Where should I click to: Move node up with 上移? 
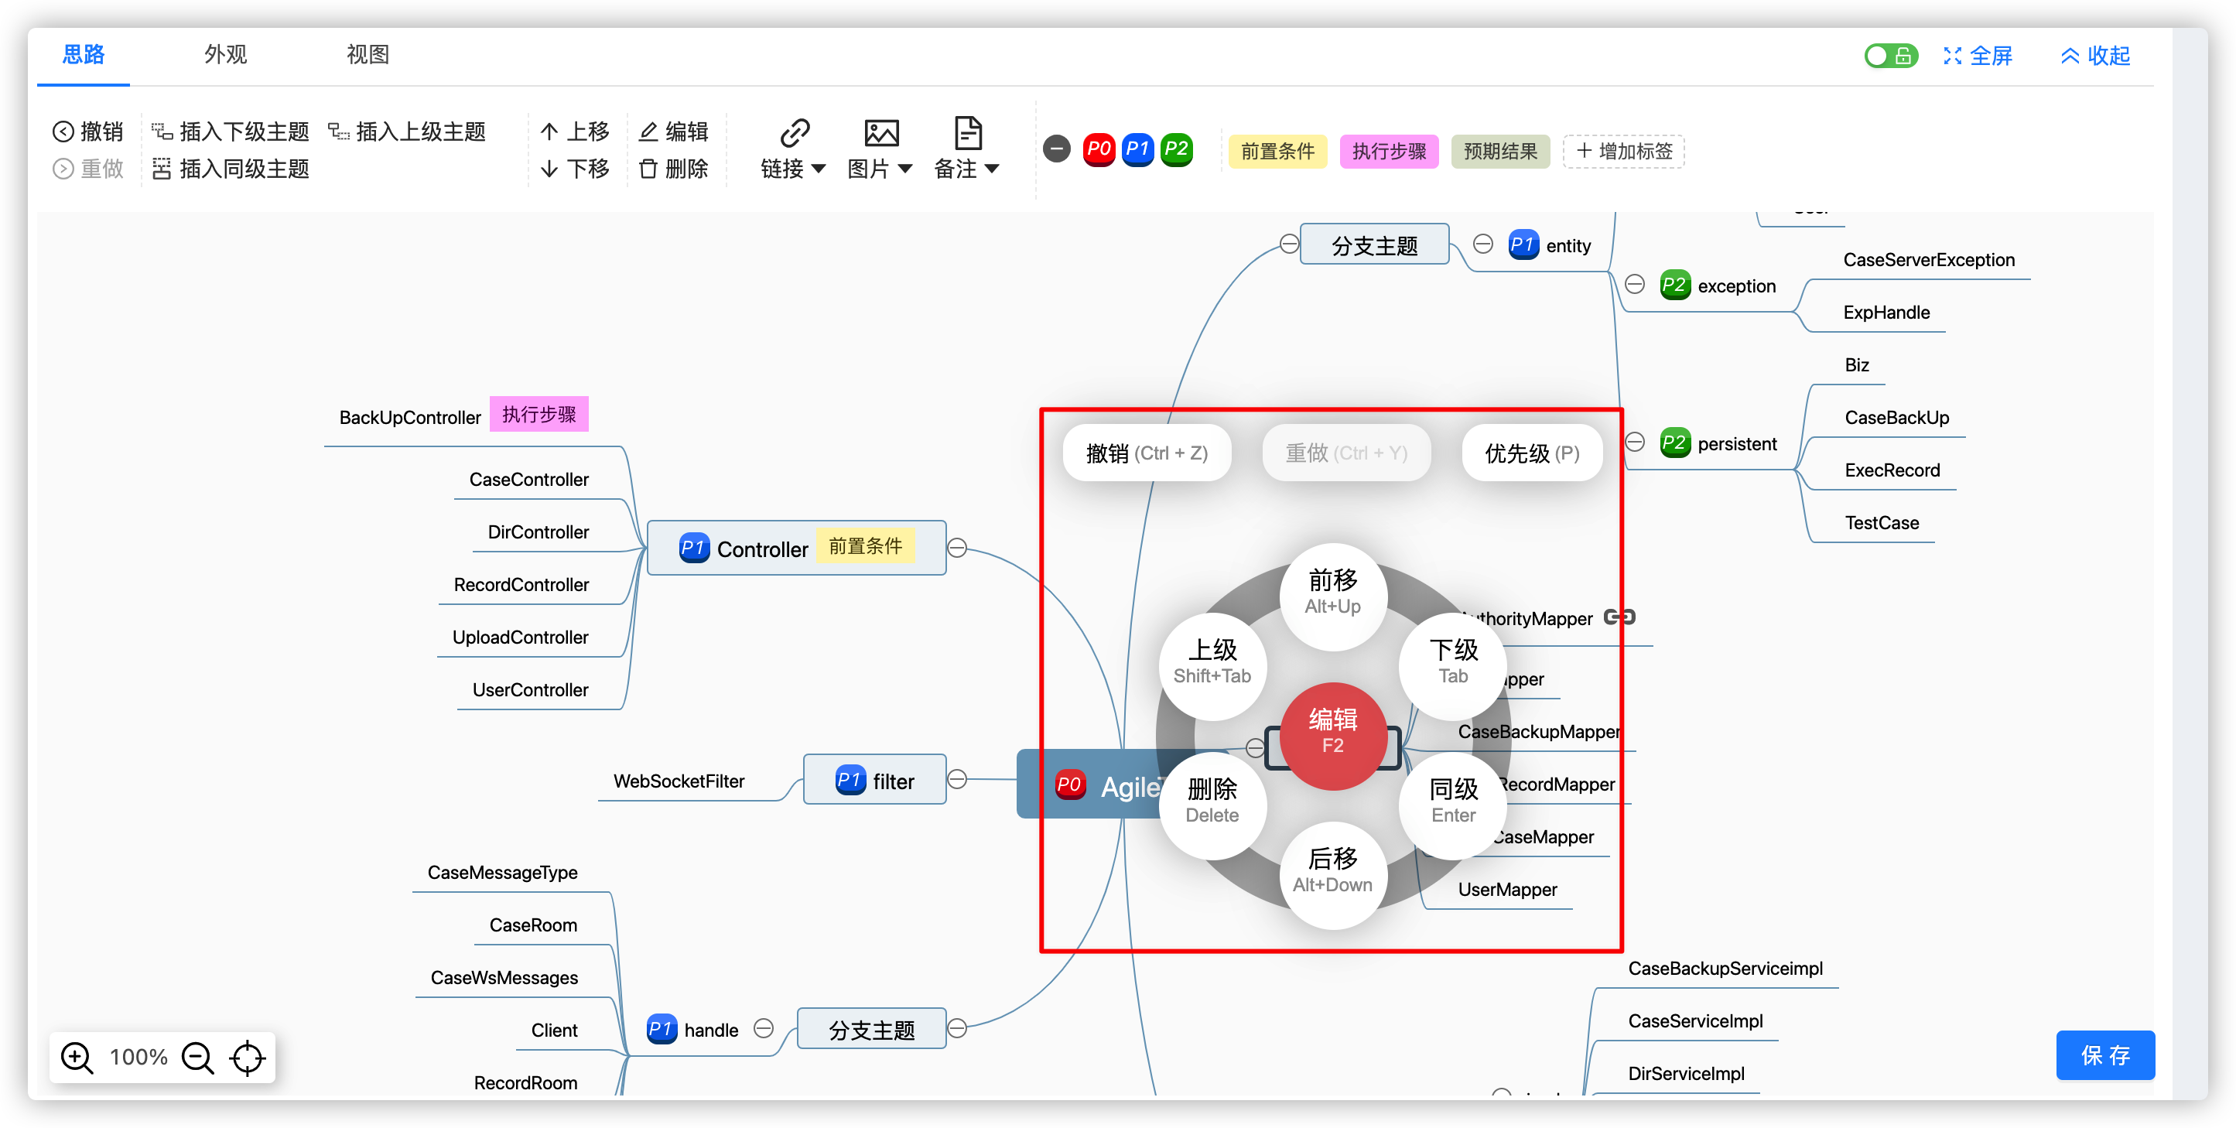[x=575, y=132]
